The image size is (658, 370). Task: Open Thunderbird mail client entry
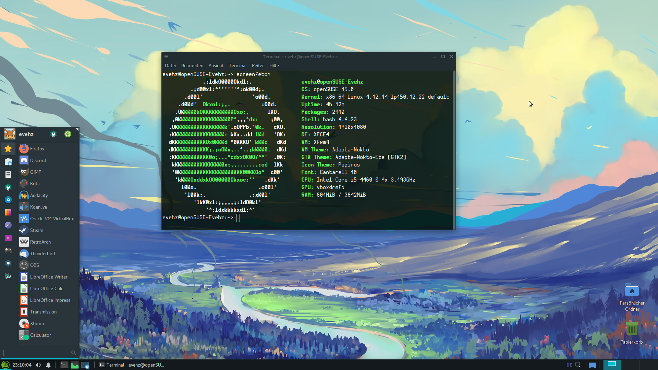pos(48,254)
